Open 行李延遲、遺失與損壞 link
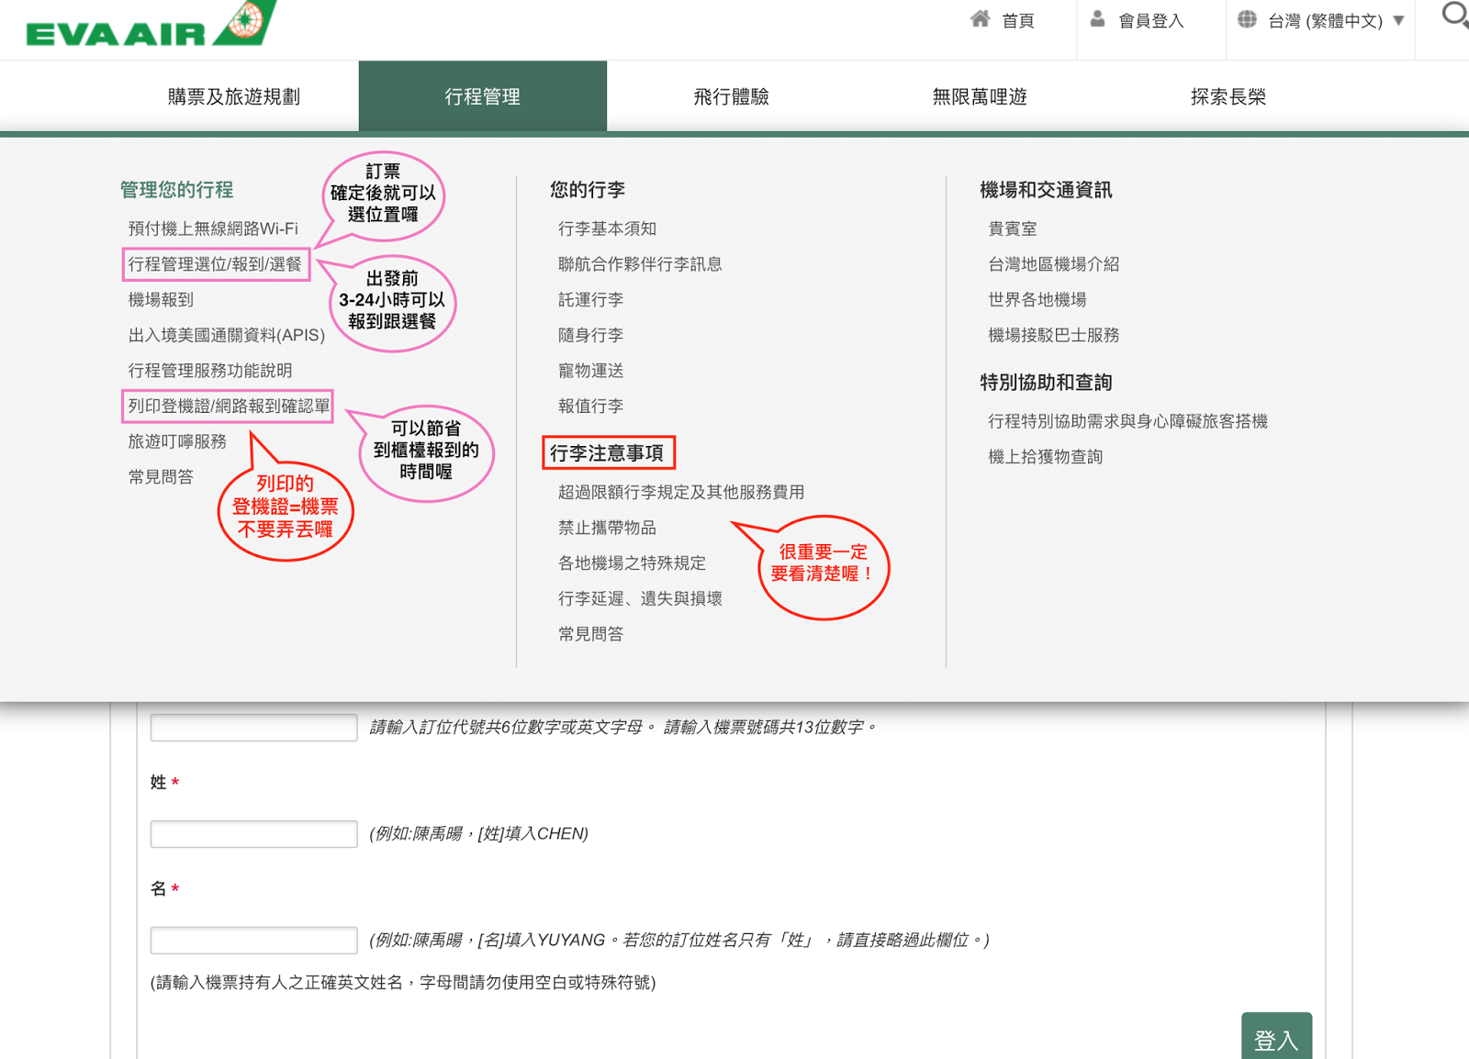This screenshot has height=1059, width=1469. 640,598
